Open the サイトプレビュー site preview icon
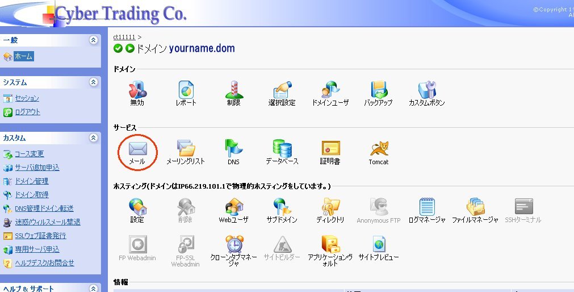 (379, 244)
